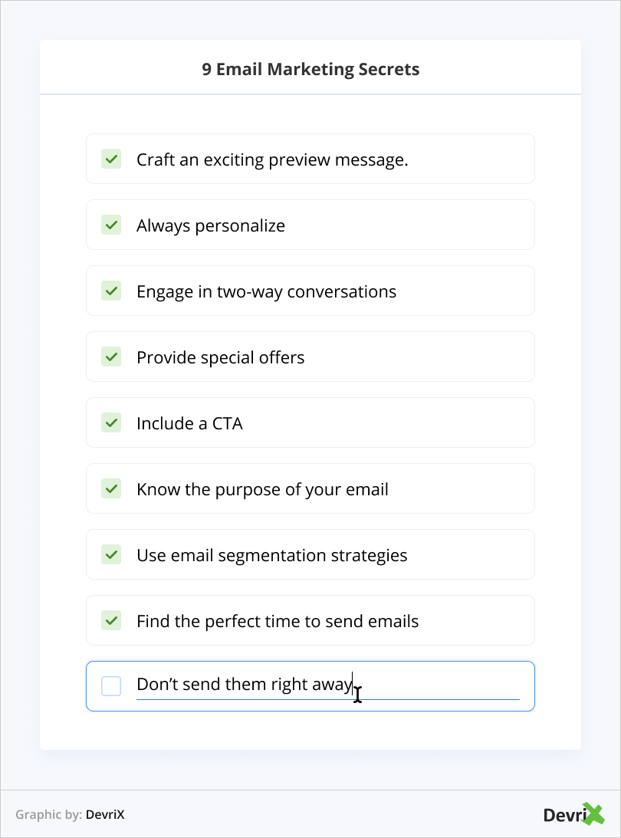Uncheck 'Use email segmentation strategies' checkbox
The image size is (621, 838).
point(111,554)
